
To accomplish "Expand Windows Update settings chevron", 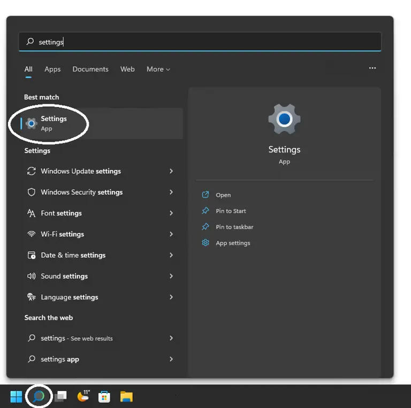I will point(171,171).
